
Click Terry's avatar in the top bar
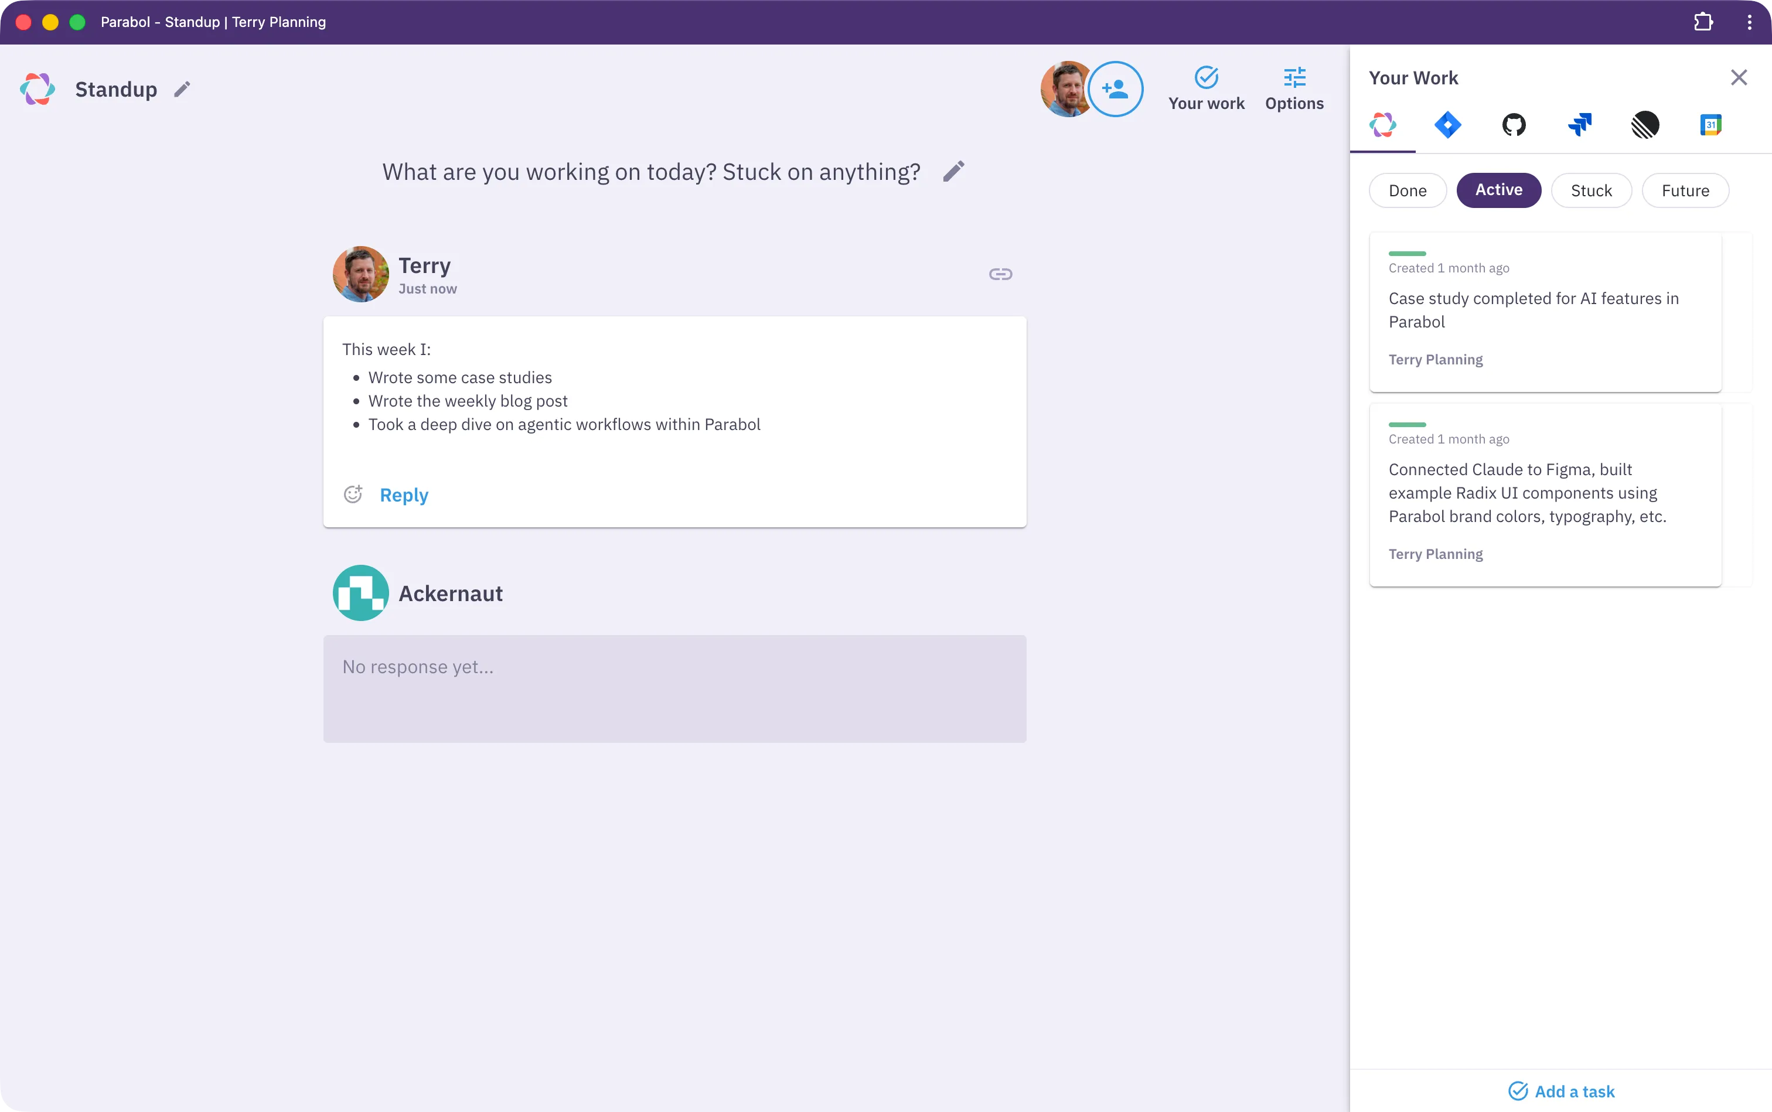pyautogui.click(x=1066, y=89)
